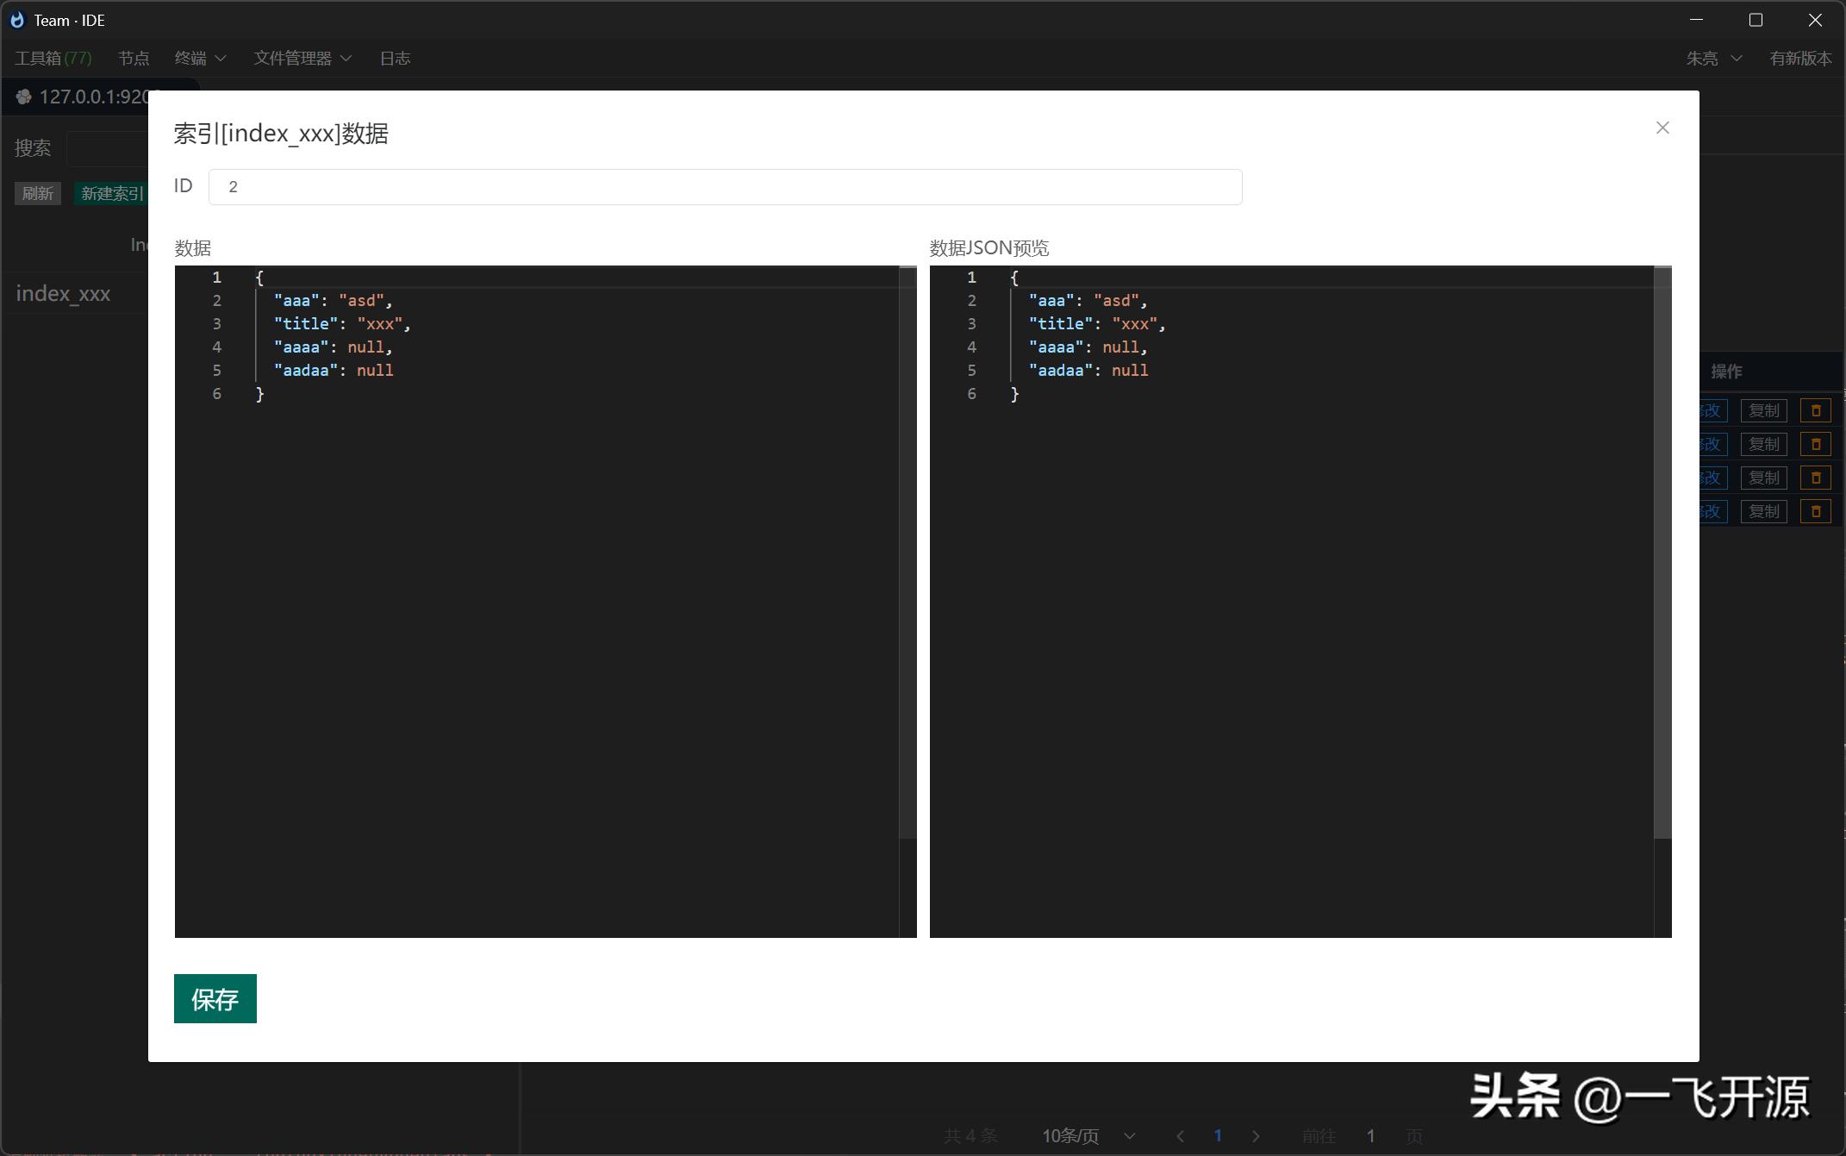The height and width of the screenshot is (1156, 1846).
Task: Click the delete icon in the third row
Action: [x=1815, y=478]
